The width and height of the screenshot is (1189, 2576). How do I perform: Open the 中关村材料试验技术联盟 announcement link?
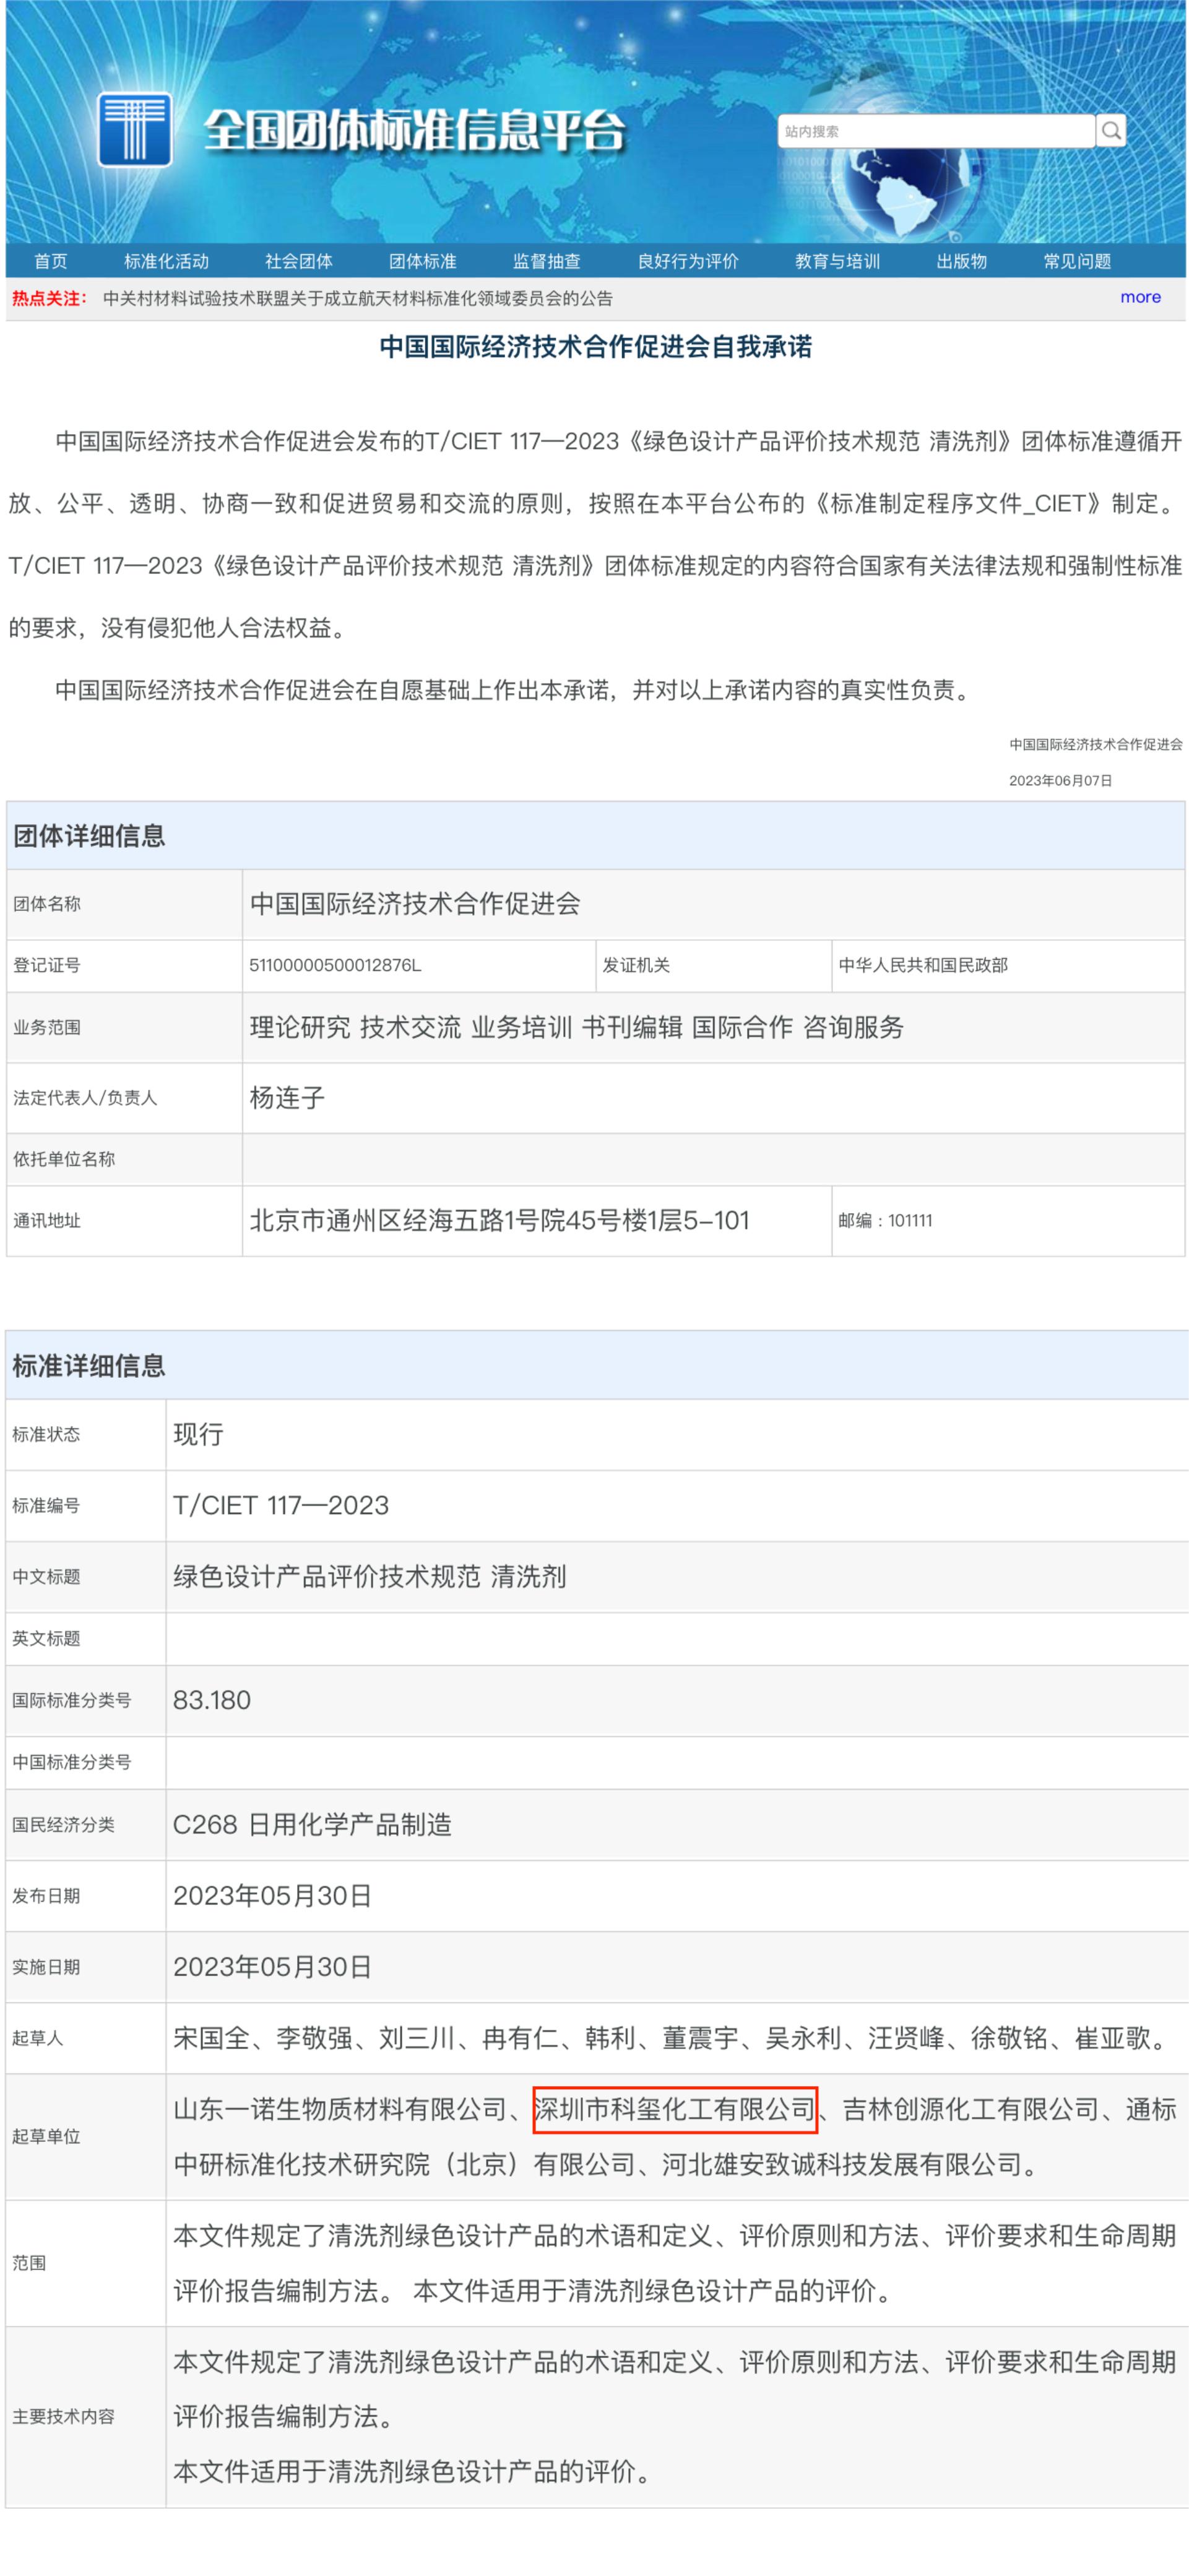click(x=357, y=298)
